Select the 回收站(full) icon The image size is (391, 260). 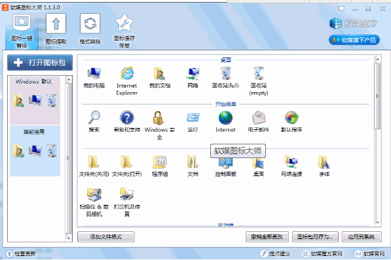225,77
